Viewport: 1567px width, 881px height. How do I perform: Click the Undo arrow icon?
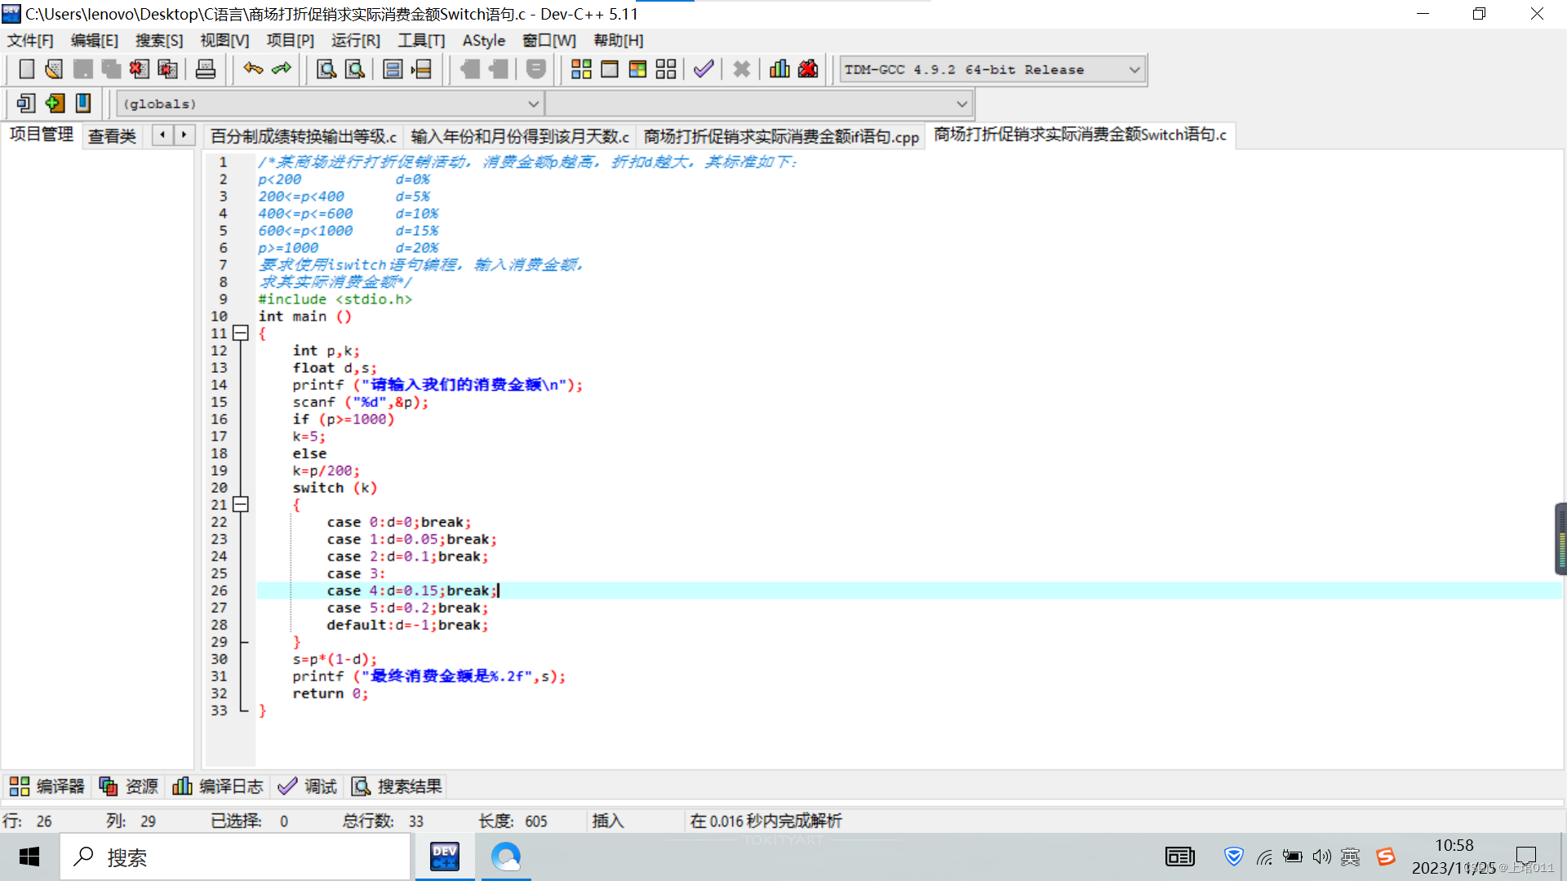253,69
